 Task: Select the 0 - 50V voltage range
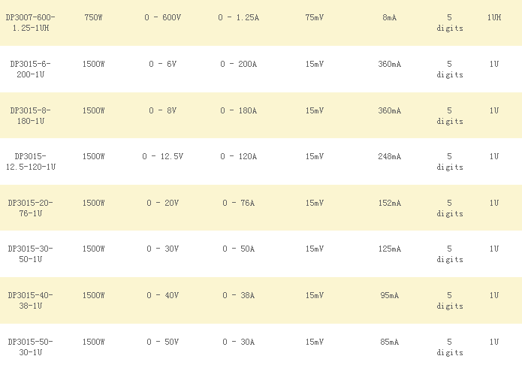[163, 342]
